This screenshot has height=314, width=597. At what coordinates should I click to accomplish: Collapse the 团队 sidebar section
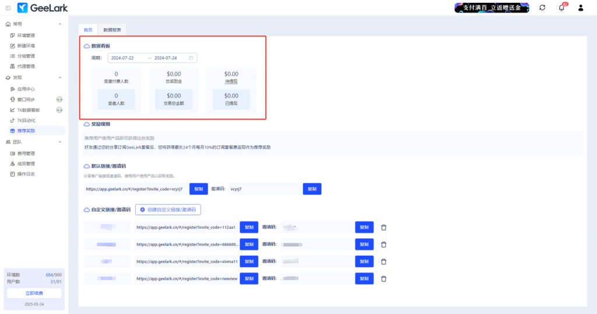click(x=60, y=142)
